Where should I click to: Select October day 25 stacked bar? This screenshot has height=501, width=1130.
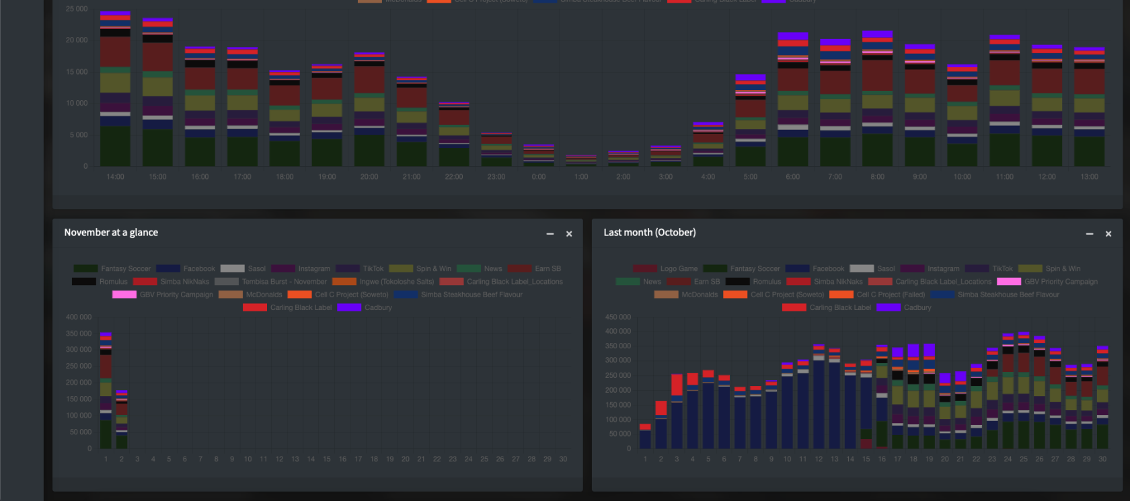[x=1024, y=391]
